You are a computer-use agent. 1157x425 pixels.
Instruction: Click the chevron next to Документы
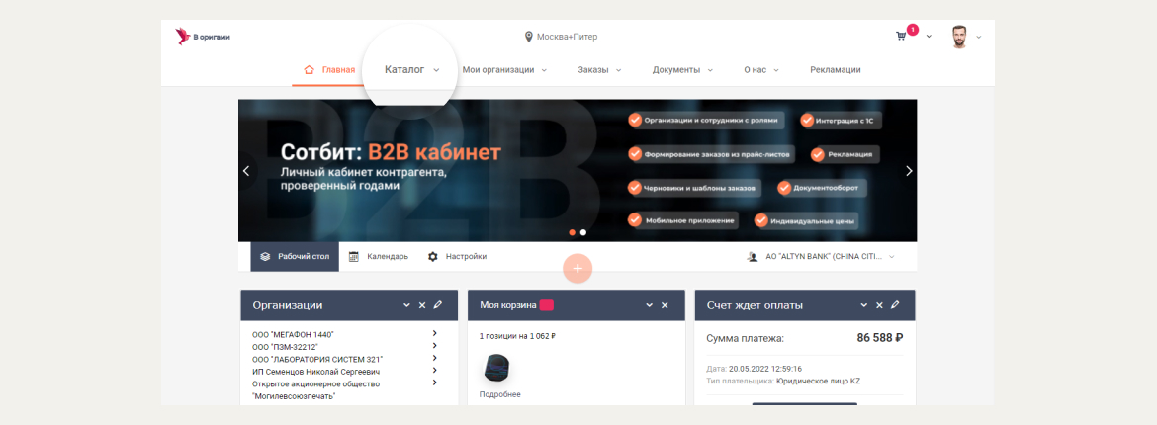click(710, 71)
